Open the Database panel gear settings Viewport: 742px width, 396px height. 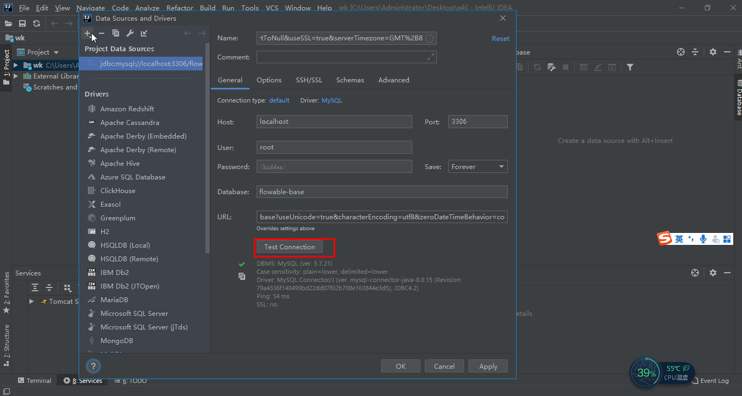[x=713, y=52]
